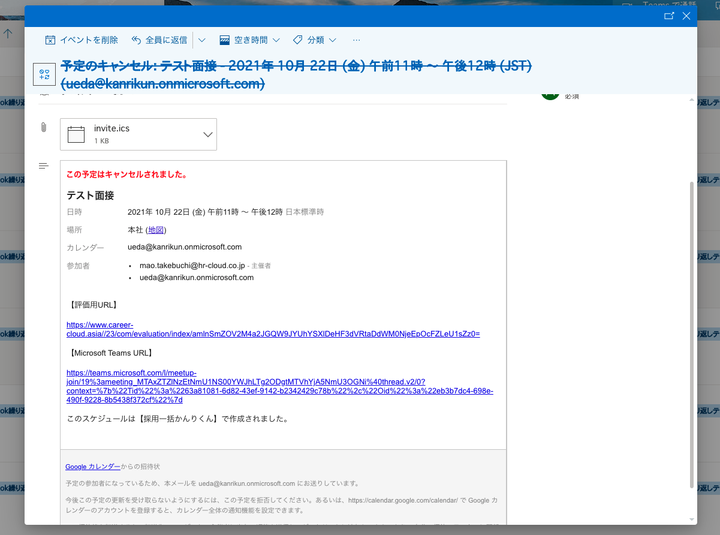The width and height of the screenshot is (720, 535).
Task: Click the 全員に返信 reply-all arrow icon
Action: (136, 40)
